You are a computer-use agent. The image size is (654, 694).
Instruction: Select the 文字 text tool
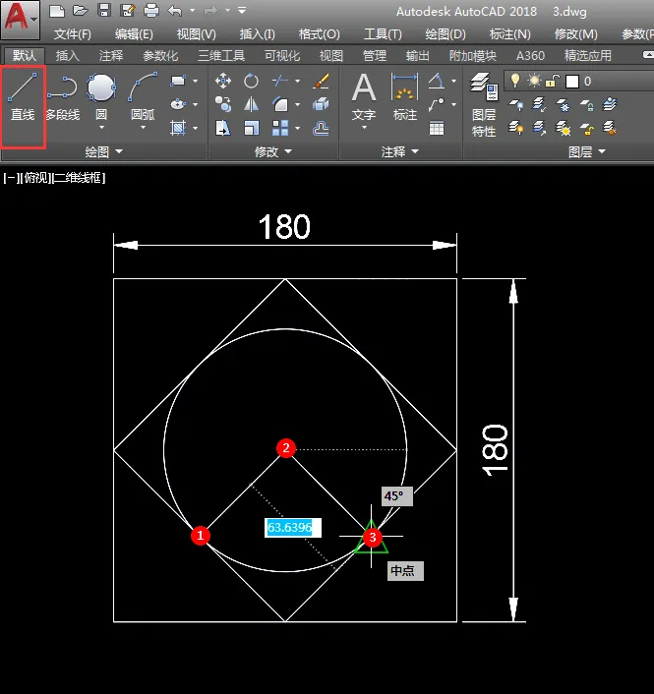364,96
